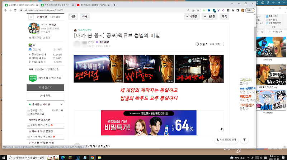Click the comment bubble icon
Image resolution: width=287 pixels, height=160 pixels.
pos(197,44)
